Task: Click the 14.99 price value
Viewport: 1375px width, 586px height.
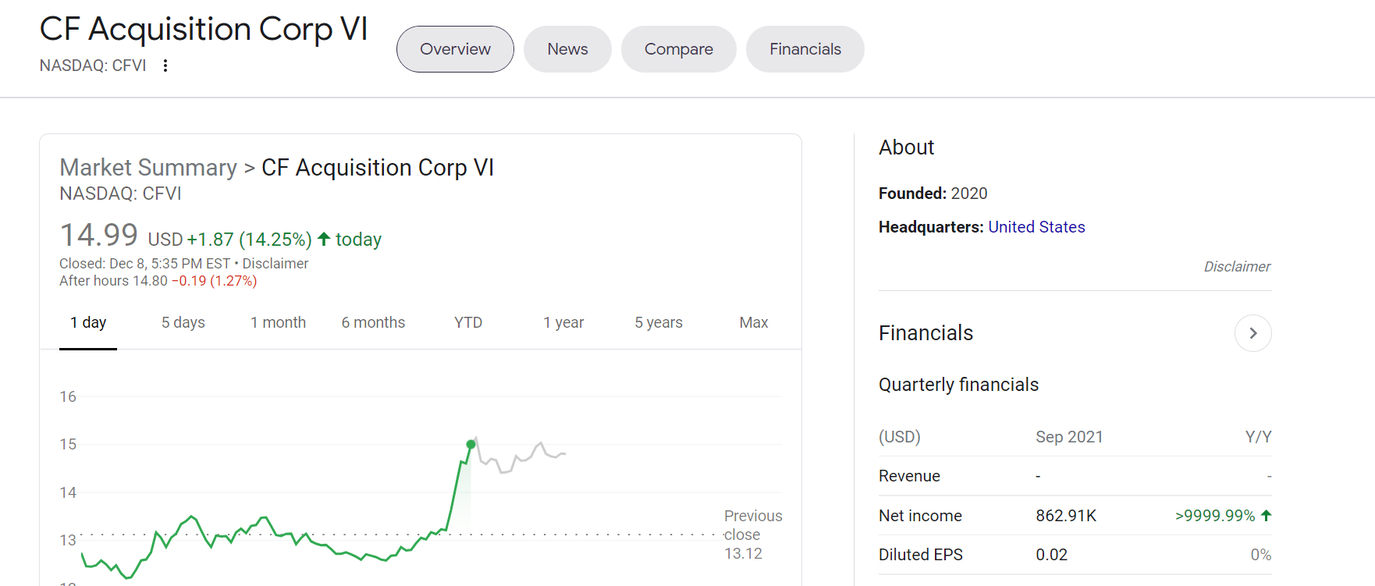Action: coord(99,235)
